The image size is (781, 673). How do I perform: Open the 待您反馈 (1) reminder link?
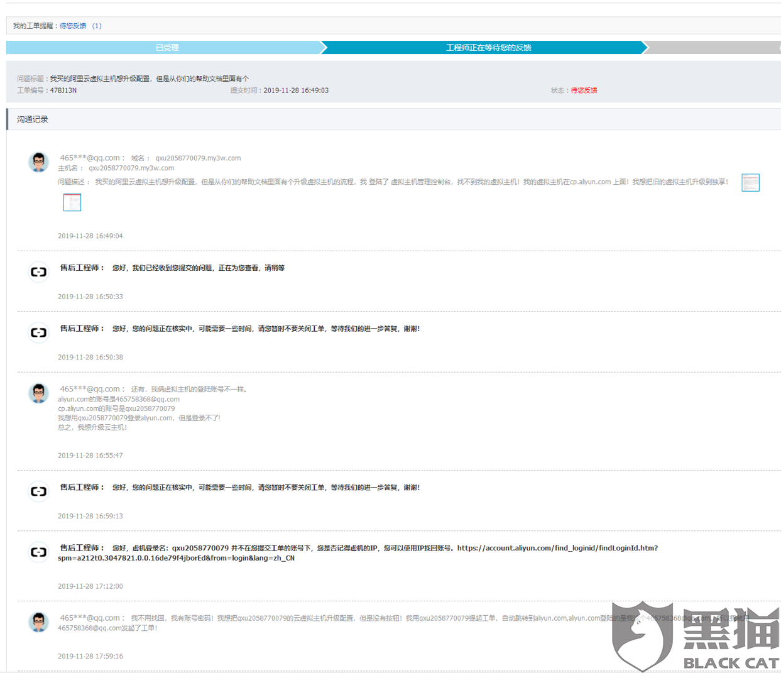coord(80,26)
